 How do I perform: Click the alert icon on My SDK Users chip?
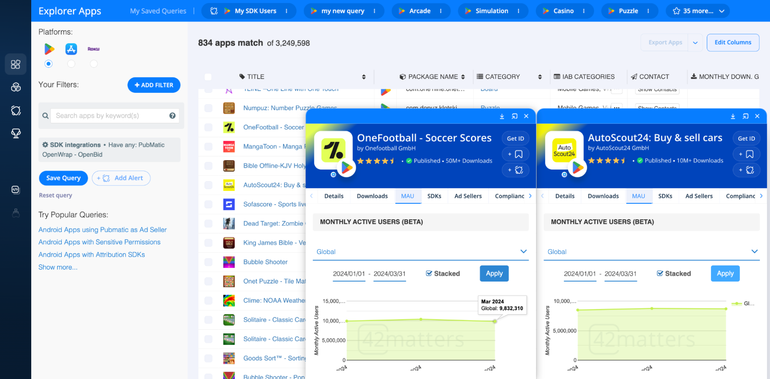click(214, 11)
